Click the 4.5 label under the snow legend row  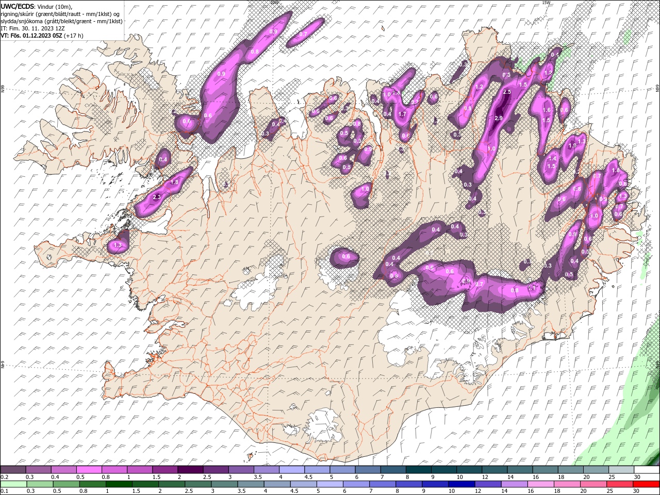(x=308, y=477)
